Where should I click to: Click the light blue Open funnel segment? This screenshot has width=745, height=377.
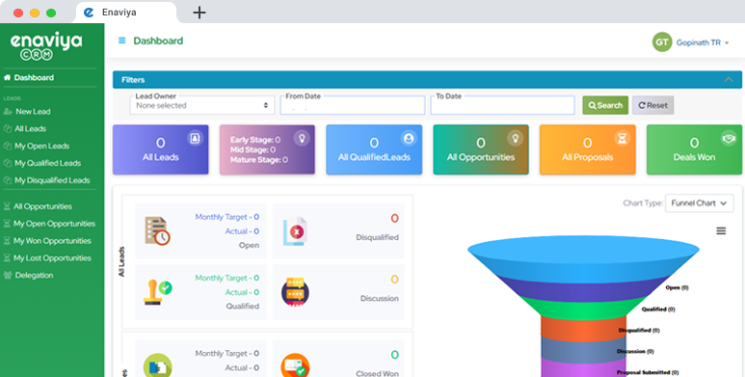(583, 259)
